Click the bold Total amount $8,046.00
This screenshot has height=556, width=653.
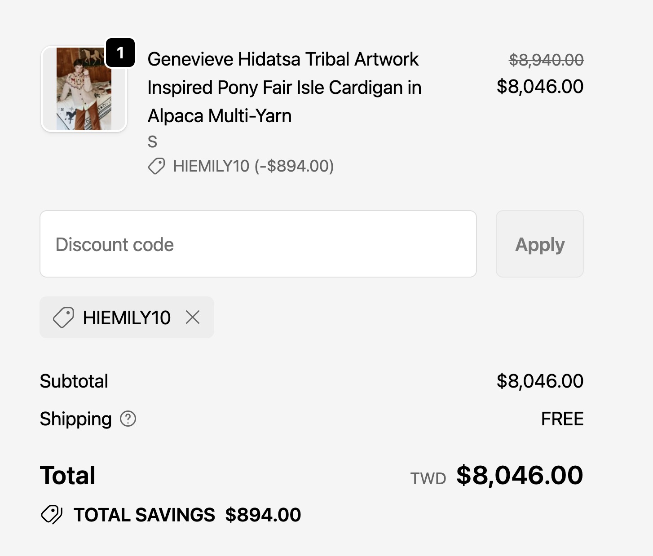pos(520,475)
